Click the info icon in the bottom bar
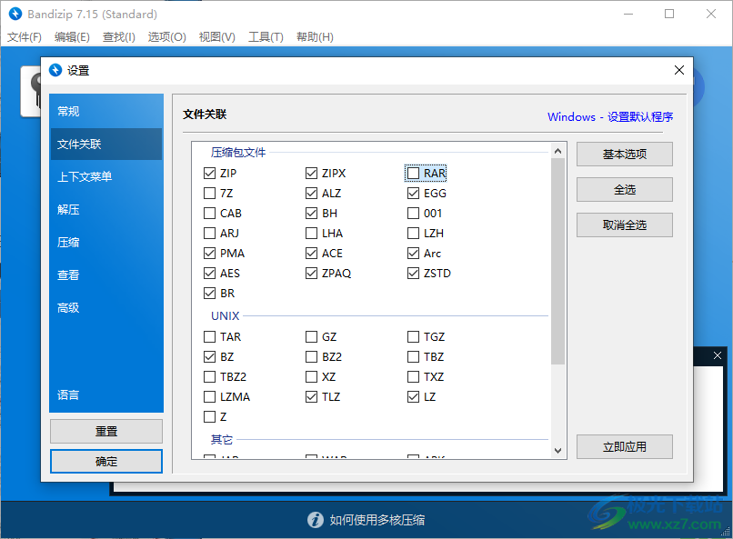Screen dimensions: 733x539 coord(315,520)
